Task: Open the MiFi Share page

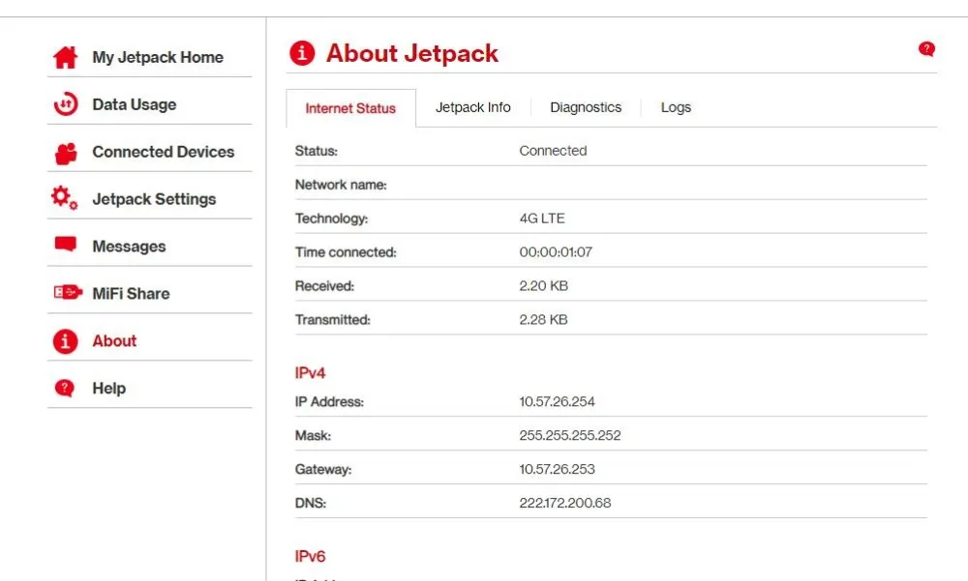Action: point(131,294)
